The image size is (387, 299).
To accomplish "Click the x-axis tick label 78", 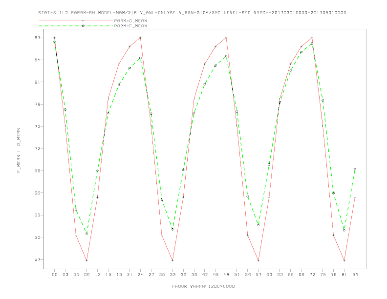I will coord(333,275).
